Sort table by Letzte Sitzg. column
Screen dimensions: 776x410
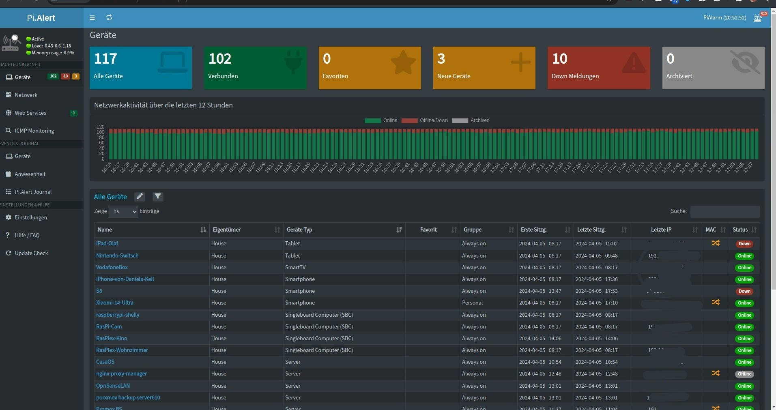[x=602, y=230]
